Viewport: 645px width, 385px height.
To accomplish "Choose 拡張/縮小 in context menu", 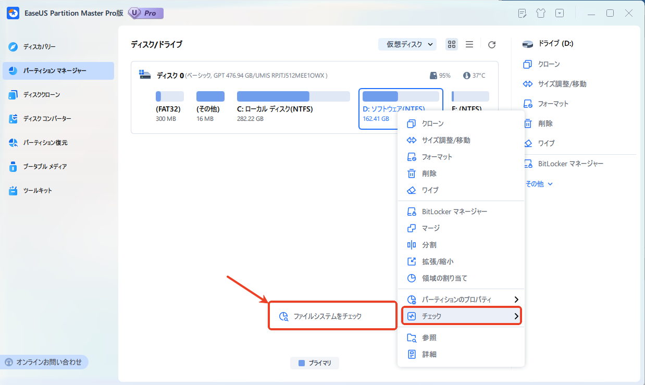I will pyautogui.click(x=461, y=262).
